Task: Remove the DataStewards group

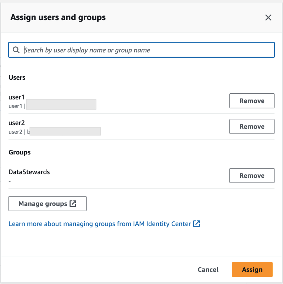Action: click(x=252, y=175)
